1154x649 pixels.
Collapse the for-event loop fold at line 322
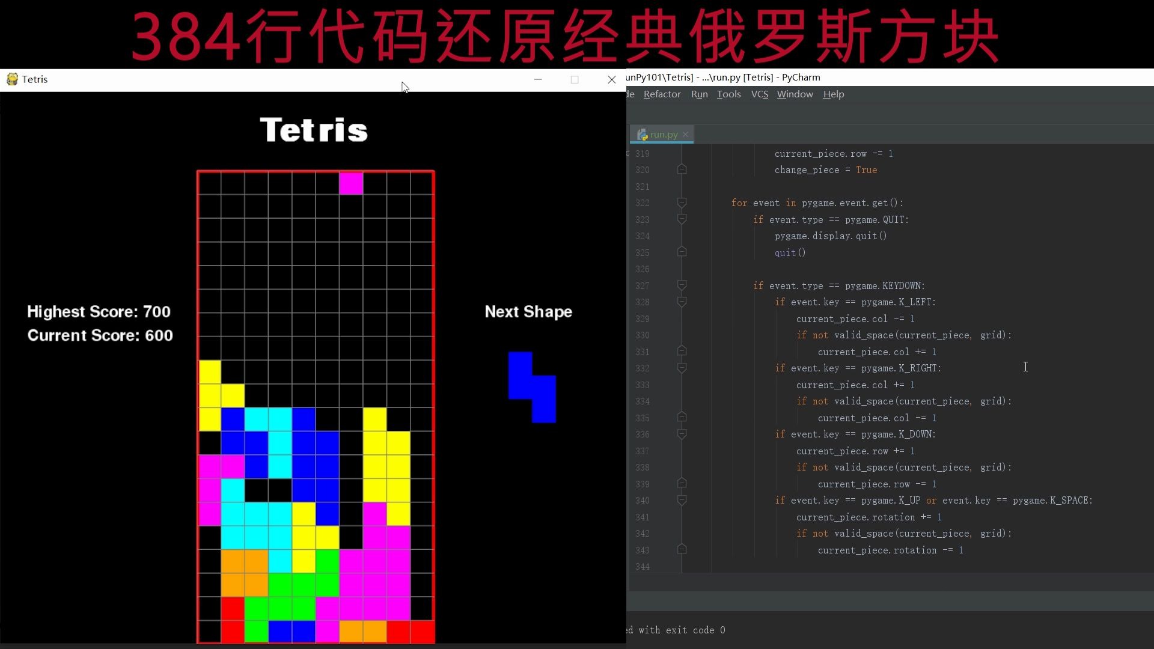pos(682,203)
